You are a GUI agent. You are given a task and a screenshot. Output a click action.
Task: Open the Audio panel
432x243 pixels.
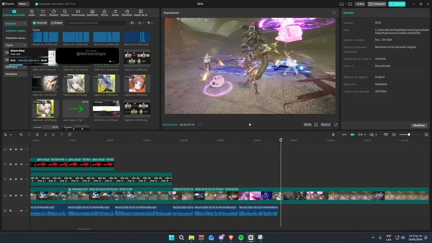[x=32, y=13]
